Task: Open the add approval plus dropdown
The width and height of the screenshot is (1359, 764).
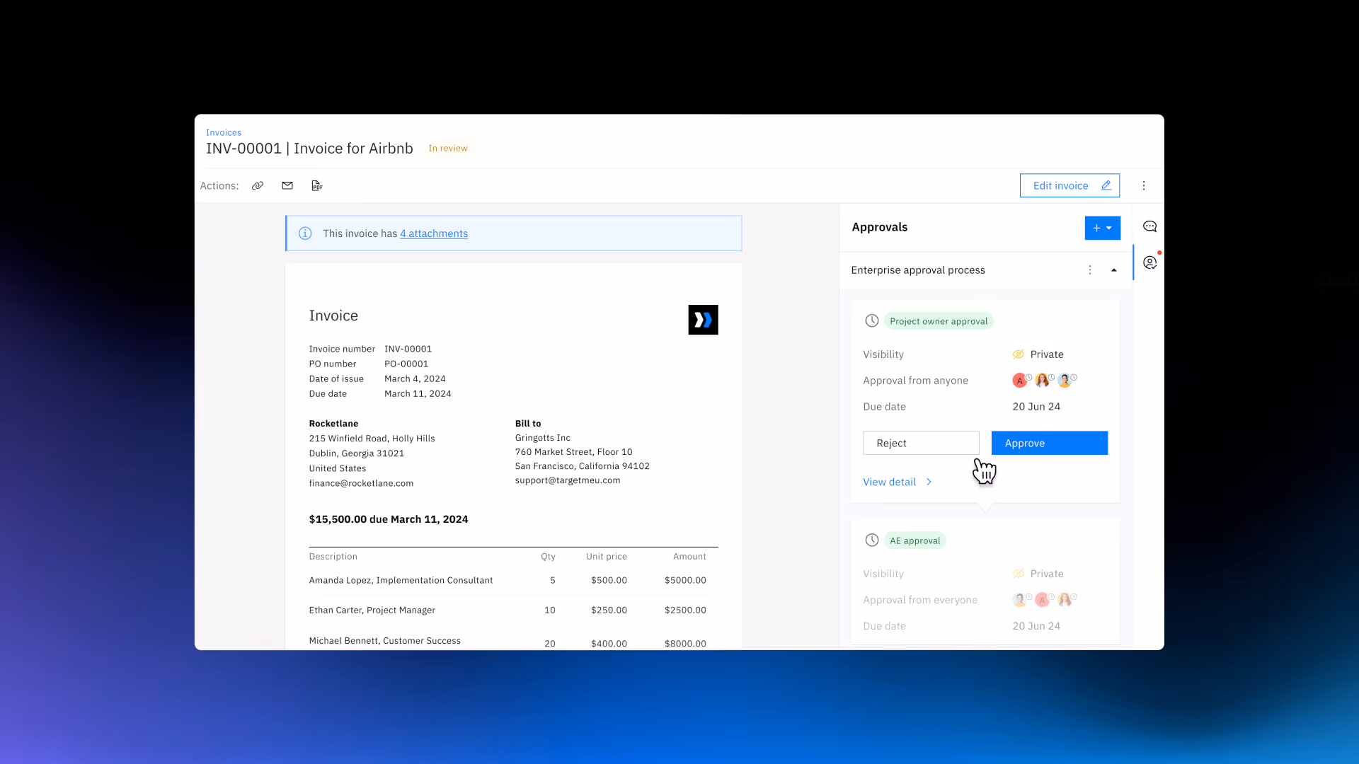Action: [x=1102, y=228]
